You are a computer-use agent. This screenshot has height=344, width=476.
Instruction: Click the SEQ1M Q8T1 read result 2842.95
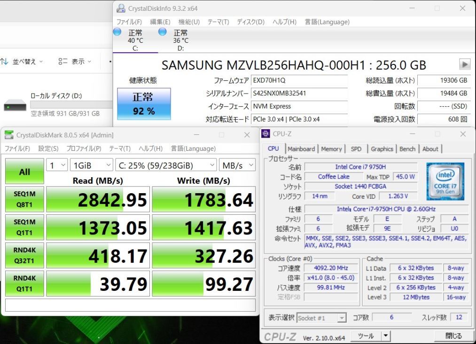[98, 199]
